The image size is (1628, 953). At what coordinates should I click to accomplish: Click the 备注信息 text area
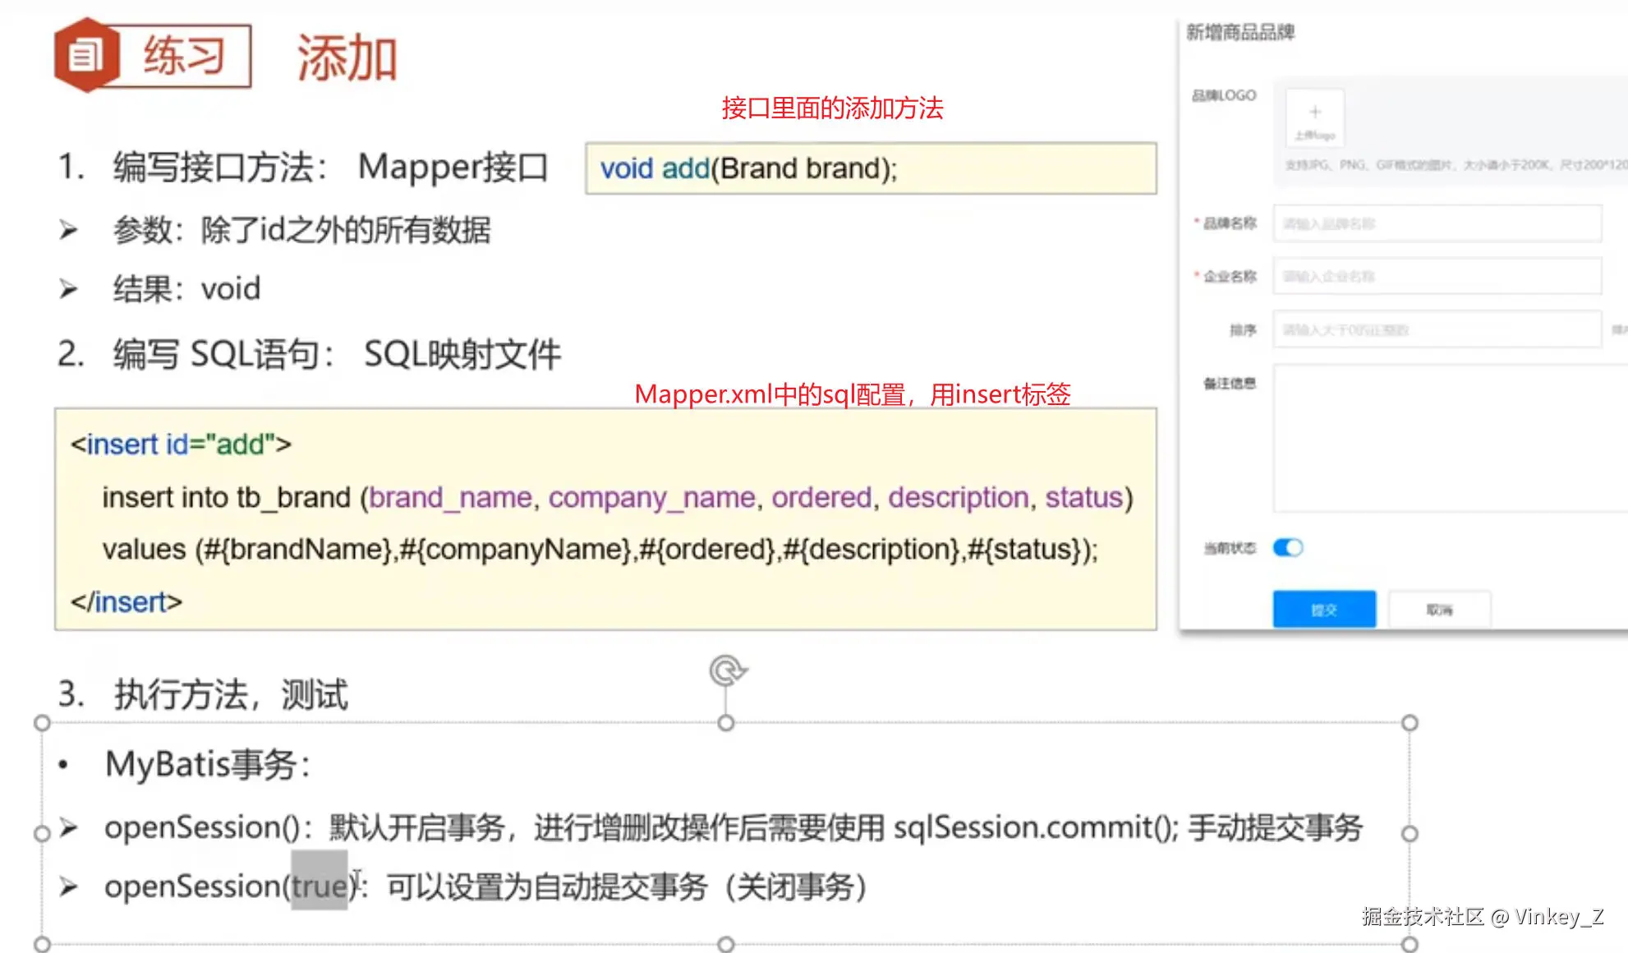tap(1450, 440)
